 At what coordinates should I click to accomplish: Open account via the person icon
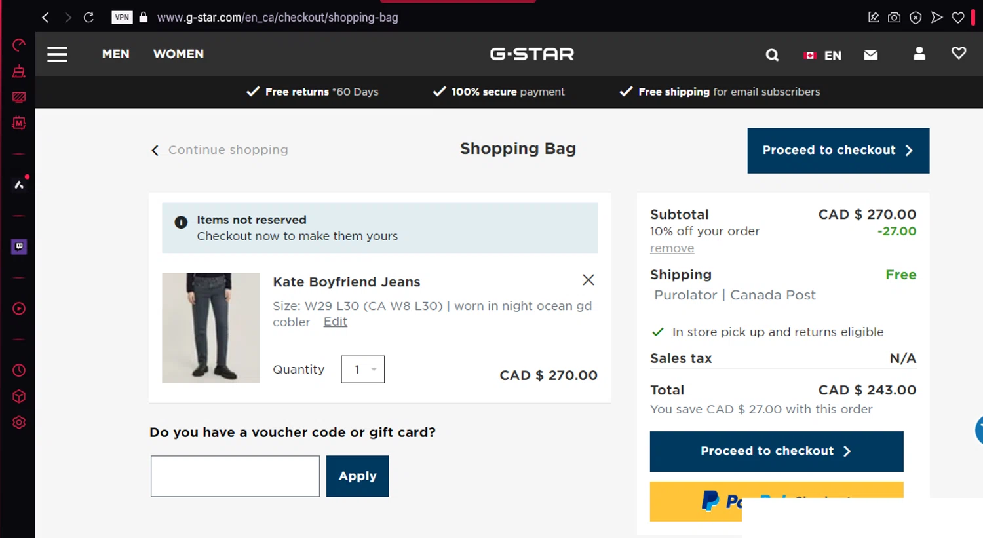[919, 54]
